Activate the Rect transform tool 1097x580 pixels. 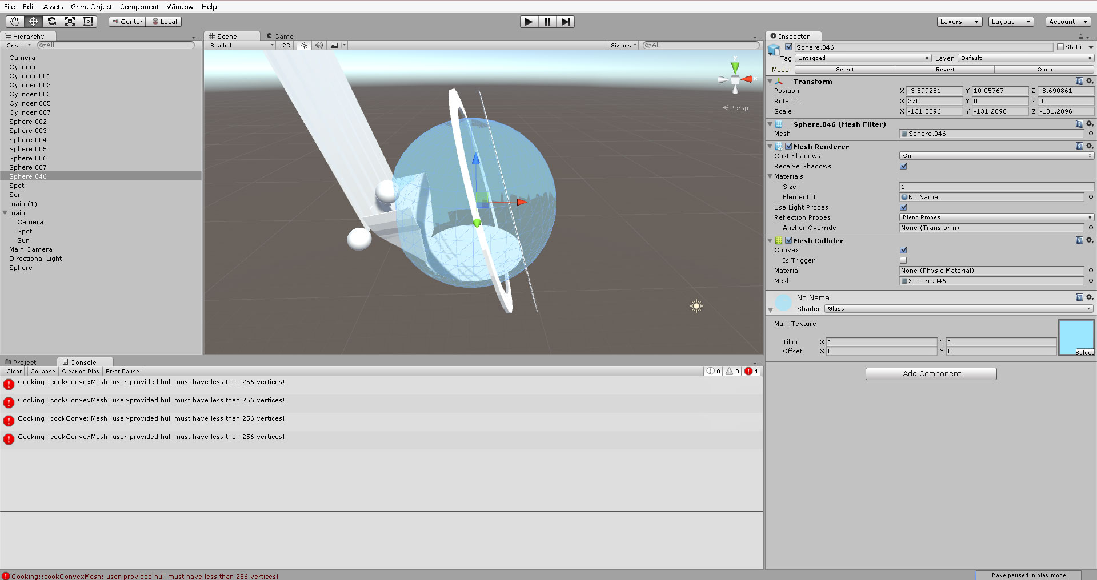click(x=88, y=21)
